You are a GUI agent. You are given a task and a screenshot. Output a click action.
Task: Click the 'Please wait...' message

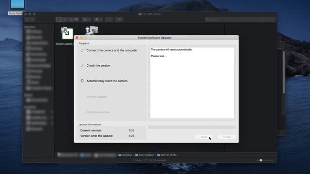[x=158, y=56]
